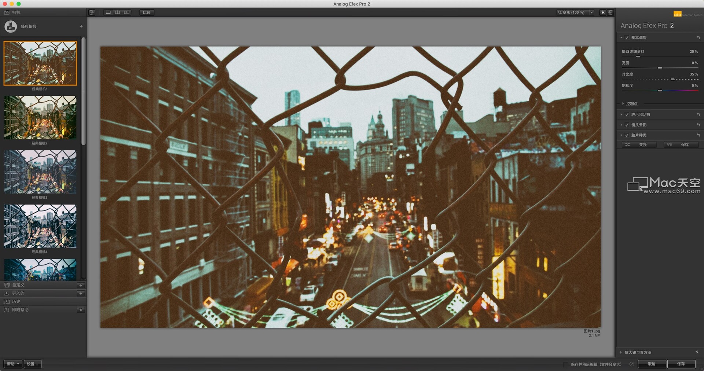Switch to split preview view icon
This screenshot has width=704, height=371.
[x=117, y=12]
